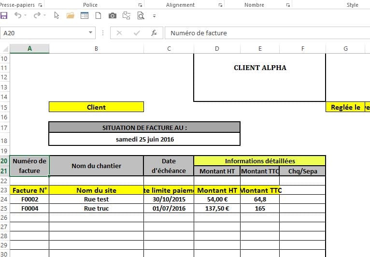This screenshot has width=370, height=257.
Task: Open print preview magnifier icon
Action: click(141, 15)
